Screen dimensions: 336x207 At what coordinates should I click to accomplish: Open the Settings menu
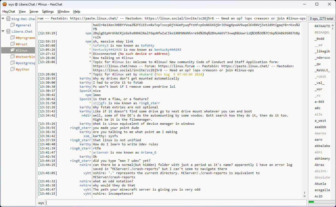click(x=48, y=12)
